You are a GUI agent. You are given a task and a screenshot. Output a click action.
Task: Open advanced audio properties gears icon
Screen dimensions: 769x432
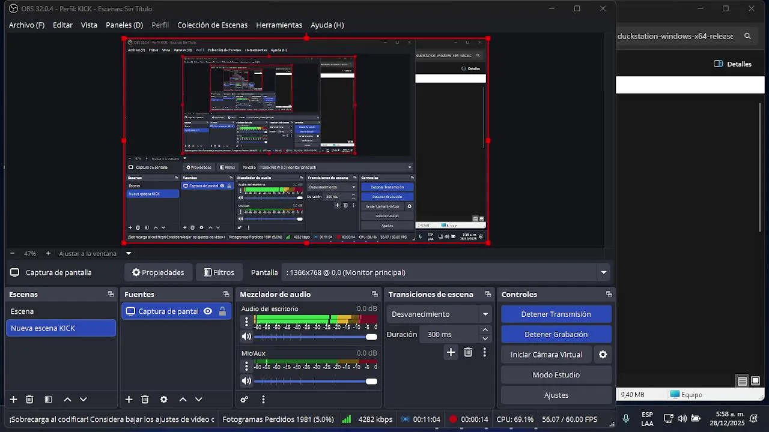[x=245, y=400]
